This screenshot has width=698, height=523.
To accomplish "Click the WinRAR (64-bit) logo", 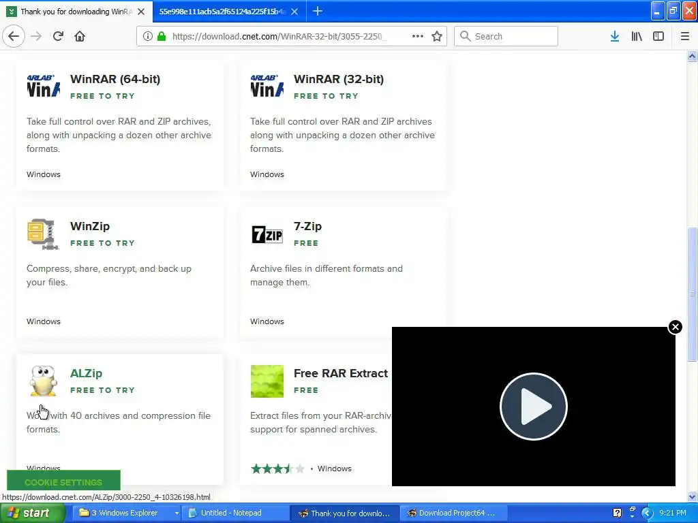I will (43, 86).
